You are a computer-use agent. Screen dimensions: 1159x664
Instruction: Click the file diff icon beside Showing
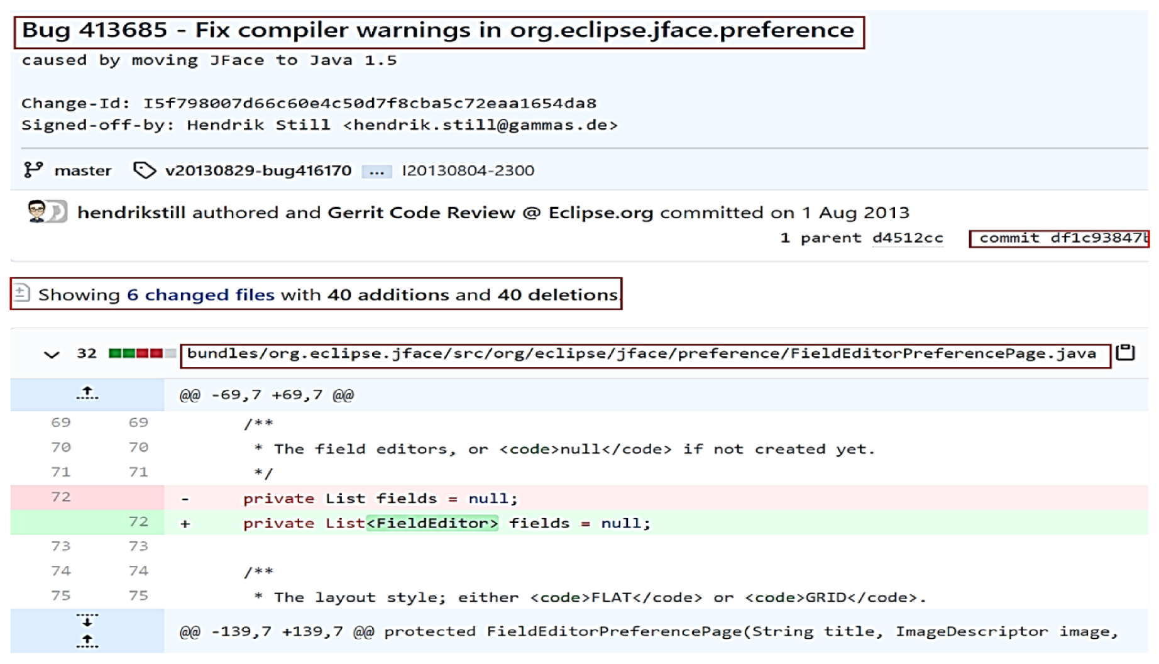(22, 293)
